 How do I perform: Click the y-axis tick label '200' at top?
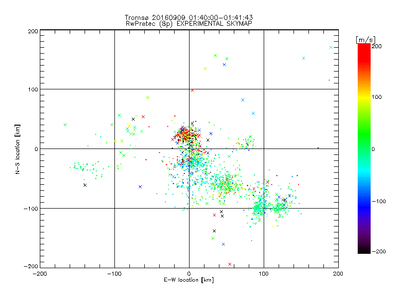(33, 31)
